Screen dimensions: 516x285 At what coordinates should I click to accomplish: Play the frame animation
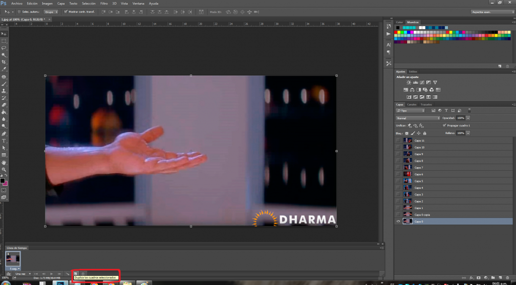pos(51,274)
